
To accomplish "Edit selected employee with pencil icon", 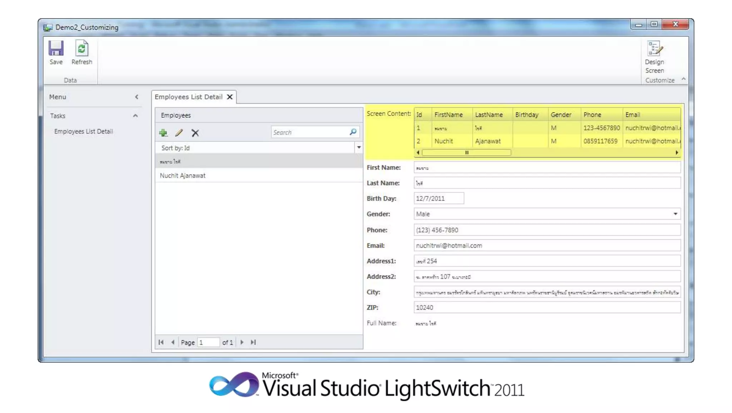I will point(179,133).
